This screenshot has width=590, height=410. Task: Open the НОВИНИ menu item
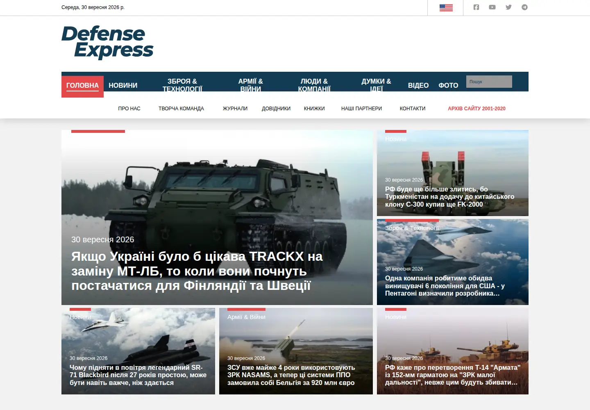click(x=123, y=85)
